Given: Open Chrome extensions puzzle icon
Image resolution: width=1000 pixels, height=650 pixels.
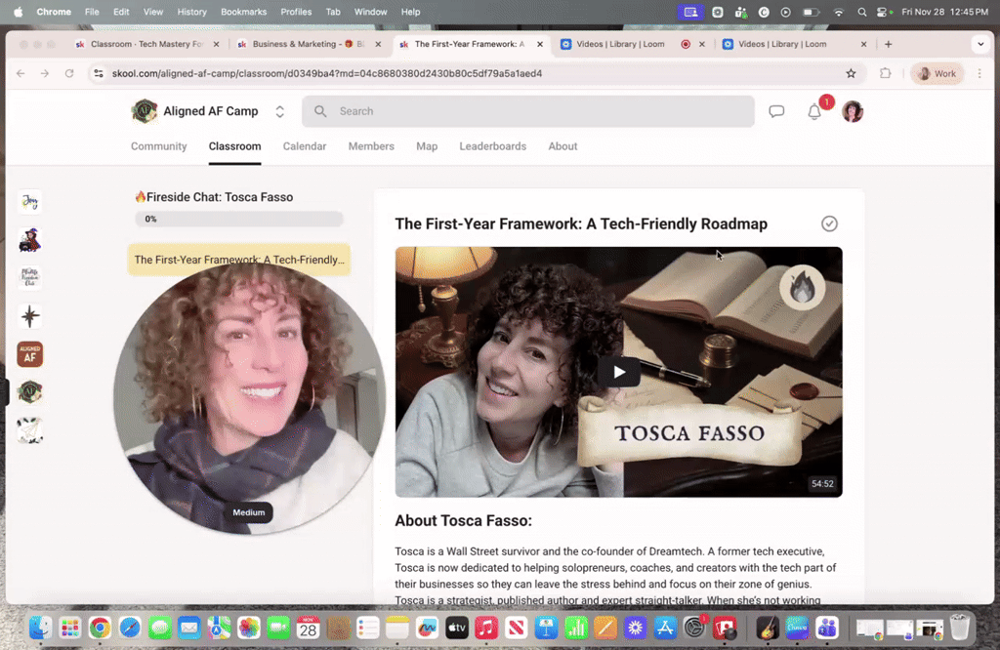Looking at the screenshot, I should (x=885, y=73).
